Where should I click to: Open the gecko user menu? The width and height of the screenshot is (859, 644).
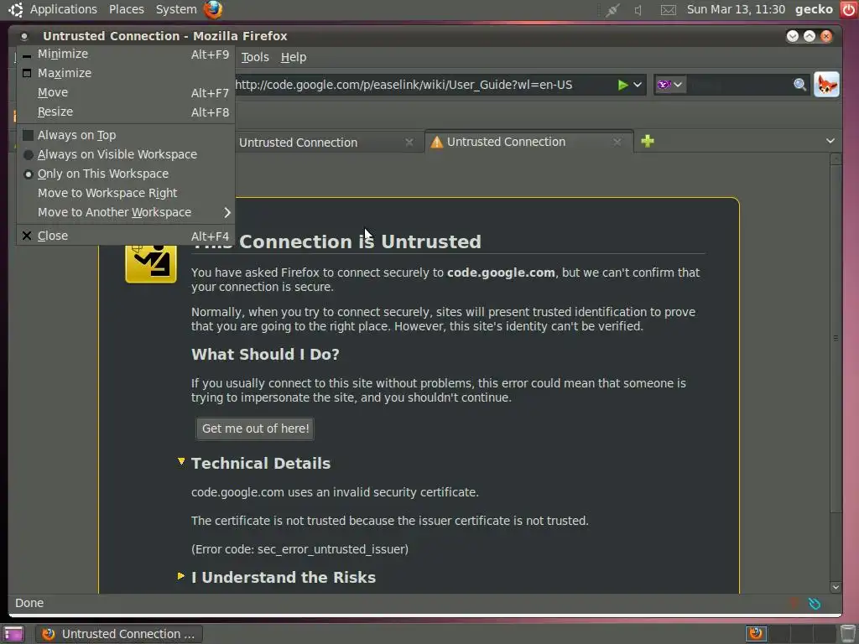click(x=814, y=9)
